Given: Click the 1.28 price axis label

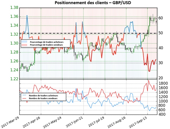Looking at the screenshot, I should pyautogui.click(x=14, y=52).
